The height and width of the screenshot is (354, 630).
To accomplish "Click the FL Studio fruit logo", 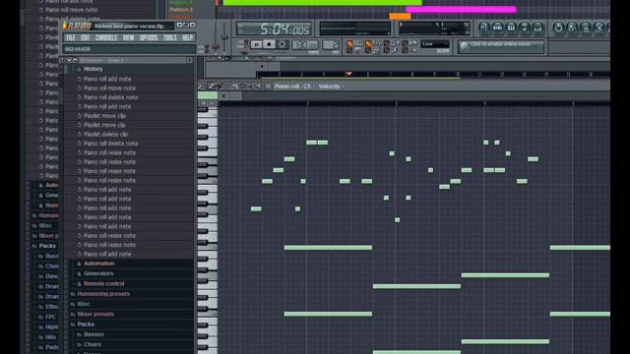I will click(66, 27).
